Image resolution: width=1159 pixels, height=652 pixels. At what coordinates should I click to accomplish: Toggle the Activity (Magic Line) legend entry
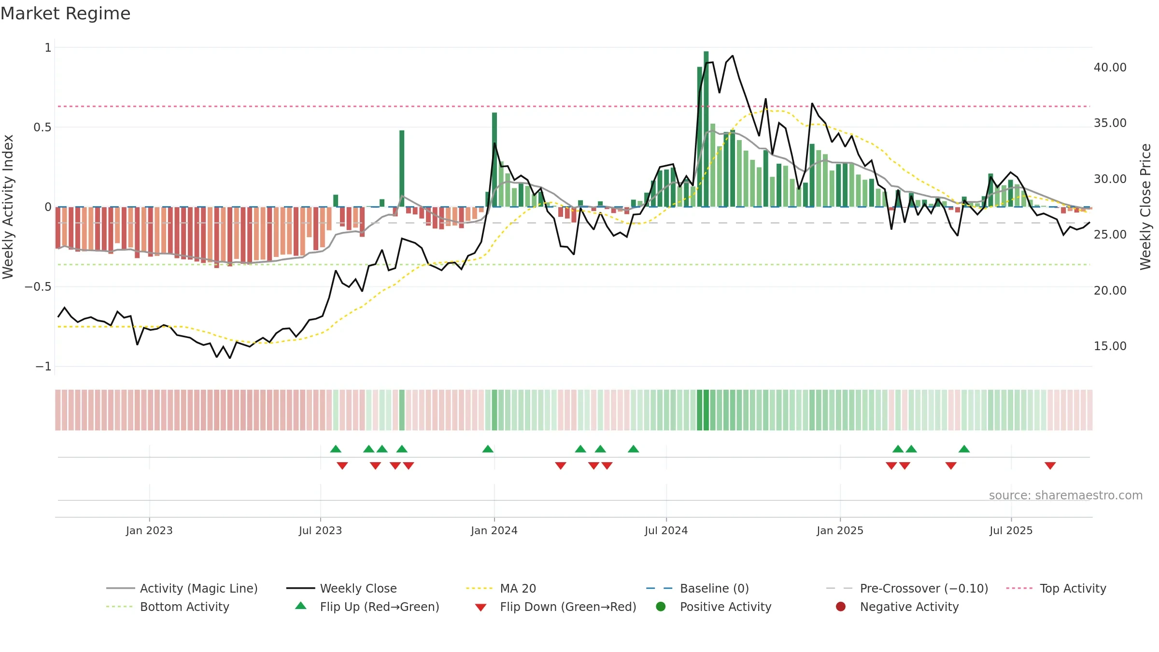(182, 588)
